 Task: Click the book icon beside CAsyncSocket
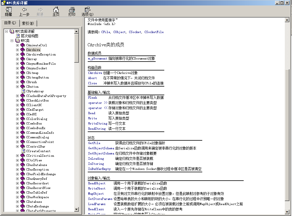pyautogui.click(x=23, y=68)
